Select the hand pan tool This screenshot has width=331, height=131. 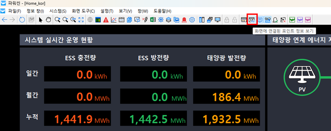[x=48, y=20]
